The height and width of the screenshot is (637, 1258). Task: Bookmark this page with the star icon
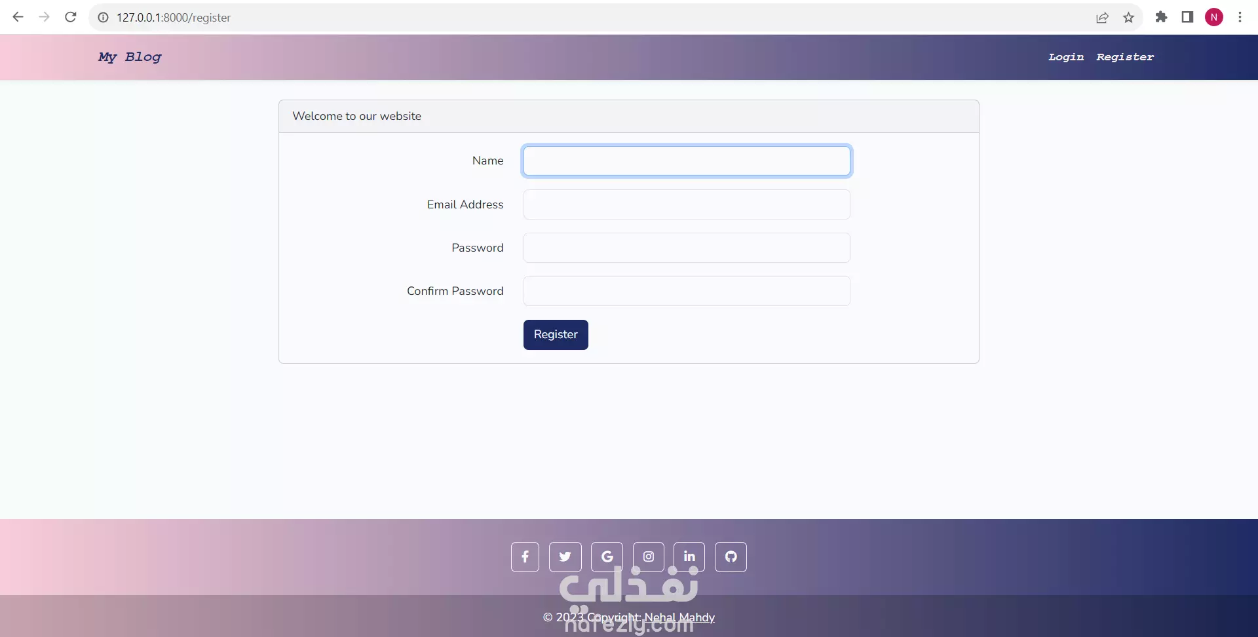click(x=1128, y=18)
